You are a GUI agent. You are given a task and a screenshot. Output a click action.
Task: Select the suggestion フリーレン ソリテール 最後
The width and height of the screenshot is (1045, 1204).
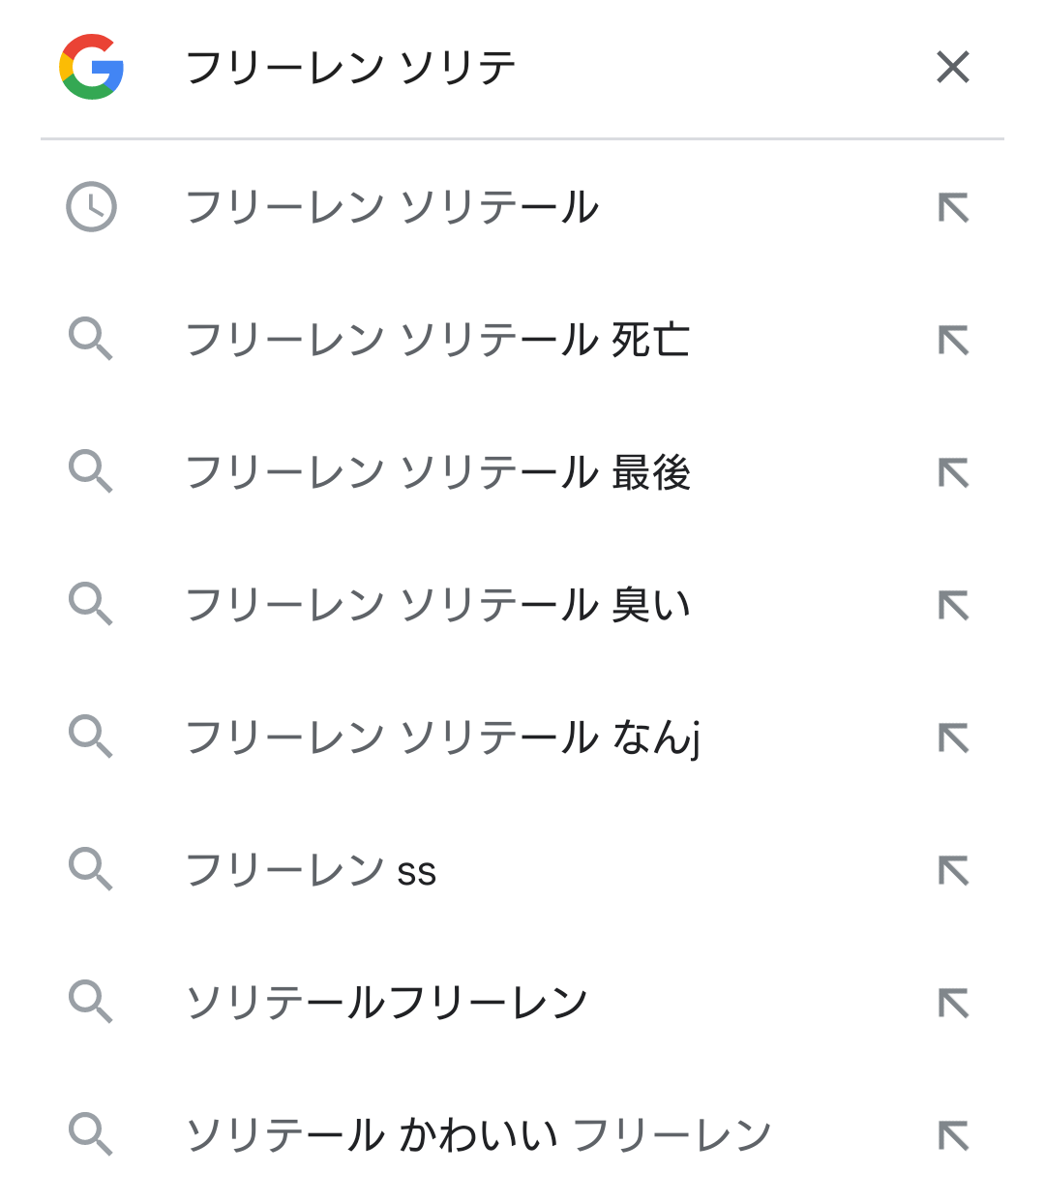(437, 472)
